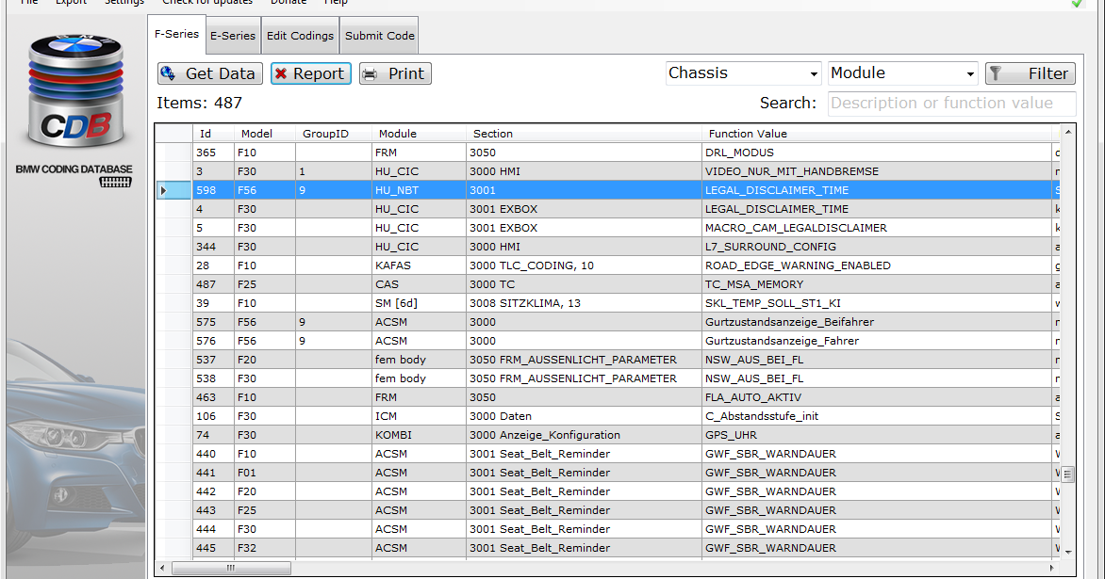Click the Search description input field
This screenshot has height=579, width=1105.
pos(950,103)
